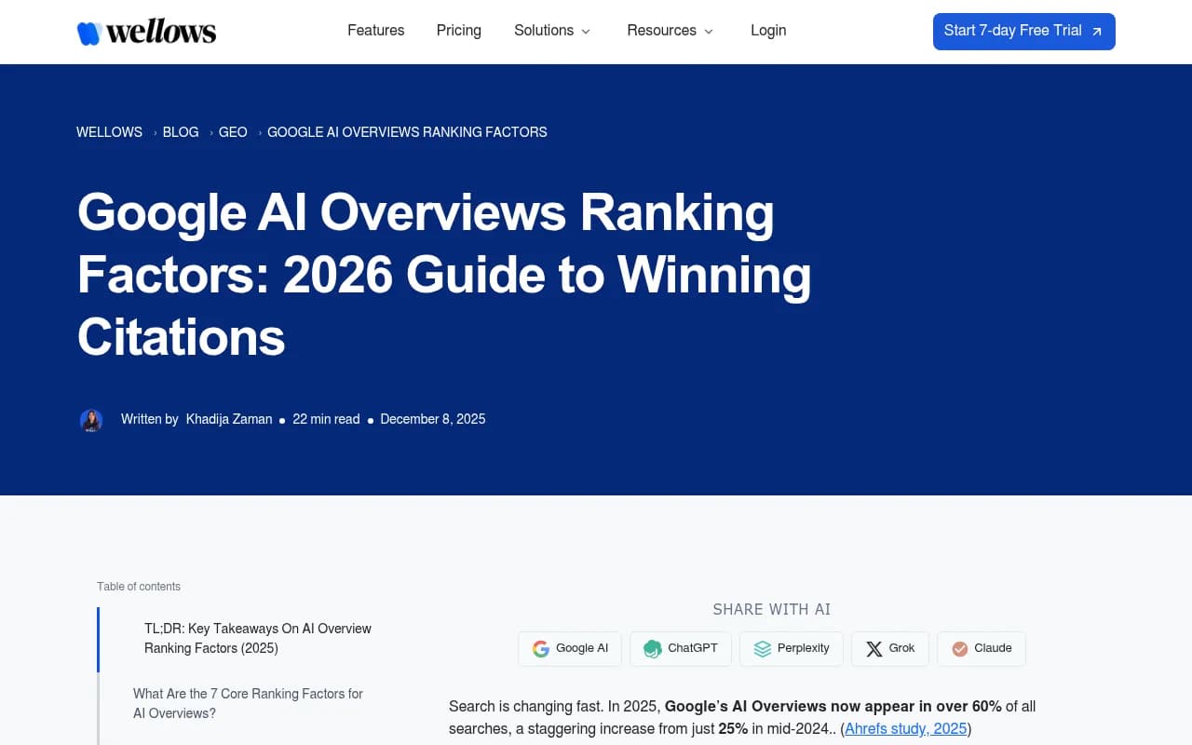Share article with Grok
The image size is (1192, 745).
[890, 649]
